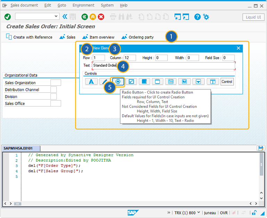The height and width of the screenshot is (218, 267).
Task: Click the Distribution Channel input field
Action: pyautogui.click(x=54, y=89)
